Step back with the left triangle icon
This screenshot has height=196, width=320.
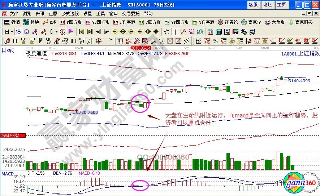98,32
